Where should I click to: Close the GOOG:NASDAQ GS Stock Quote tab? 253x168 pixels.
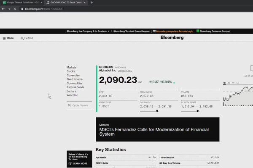[x=85, y=3]
